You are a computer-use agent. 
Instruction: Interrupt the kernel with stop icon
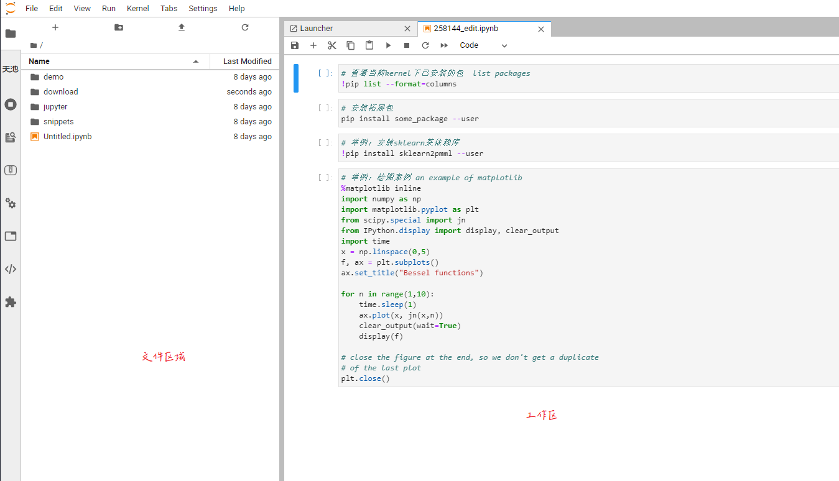407,45
